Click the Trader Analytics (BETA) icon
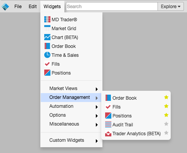The image size is (187, 153). [x=108, y=133]
